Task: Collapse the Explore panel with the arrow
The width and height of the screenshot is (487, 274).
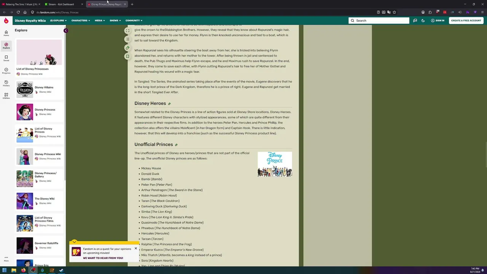Action: (66, 30)
